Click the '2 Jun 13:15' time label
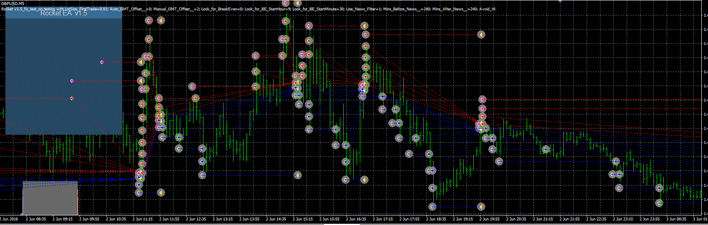The width and height of the screenshot is (708, 225). 223,219
